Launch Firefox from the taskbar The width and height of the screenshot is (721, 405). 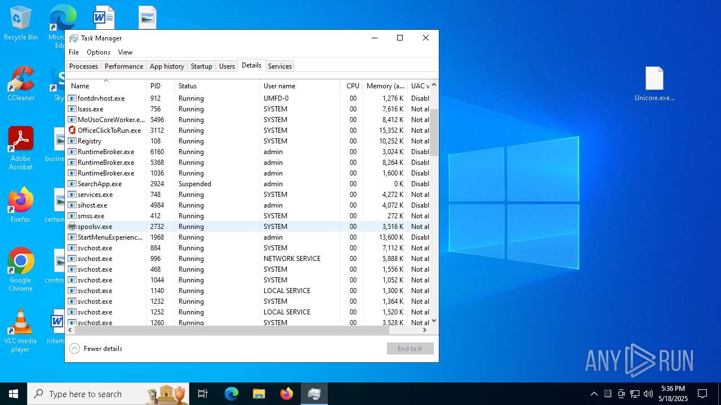[x=287, y=394]
